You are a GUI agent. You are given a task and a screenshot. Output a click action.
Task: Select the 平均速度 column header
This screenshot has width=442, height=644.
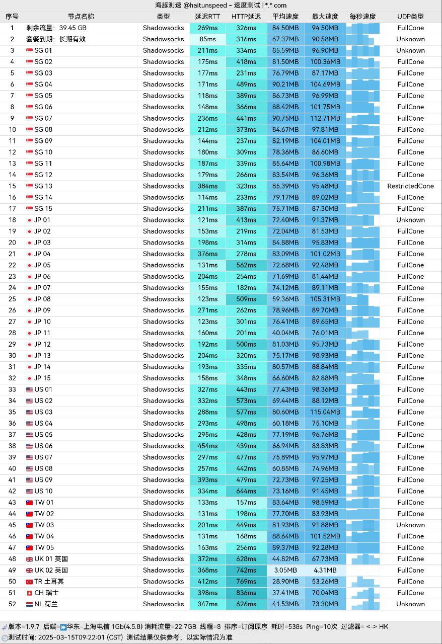pos(285,16)
